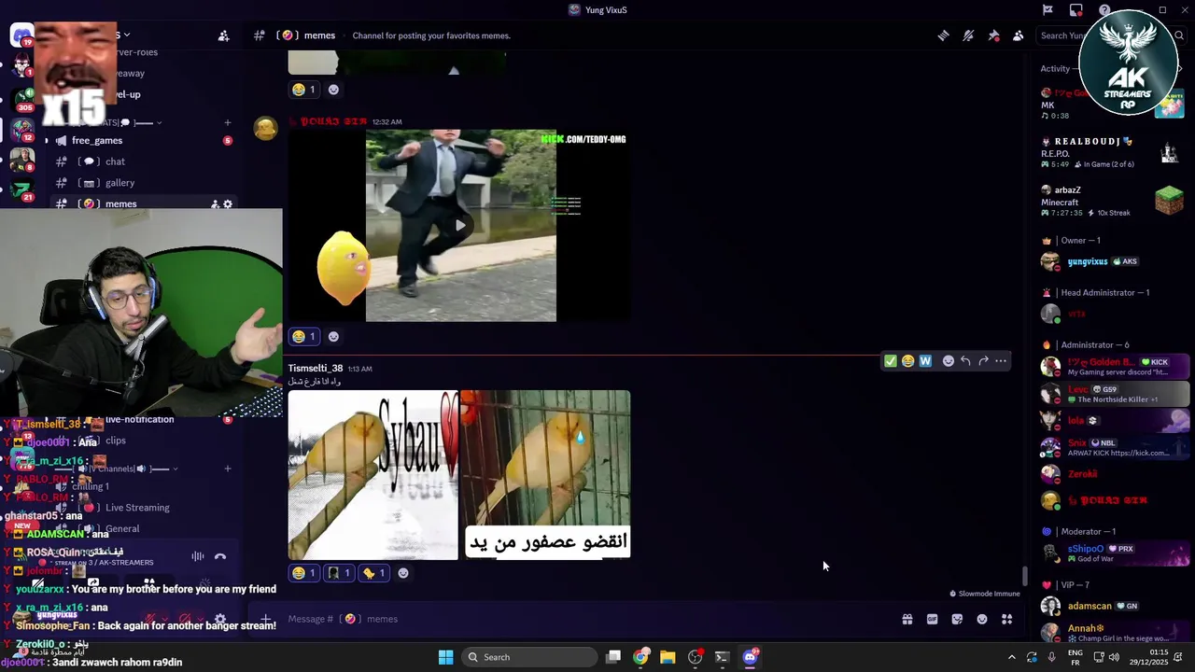1195x672 pixels.
Task: Disconnect from the voice call
Action: (x=220, y=557)
